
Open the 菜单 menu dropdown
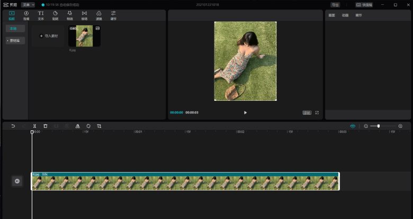28,5
